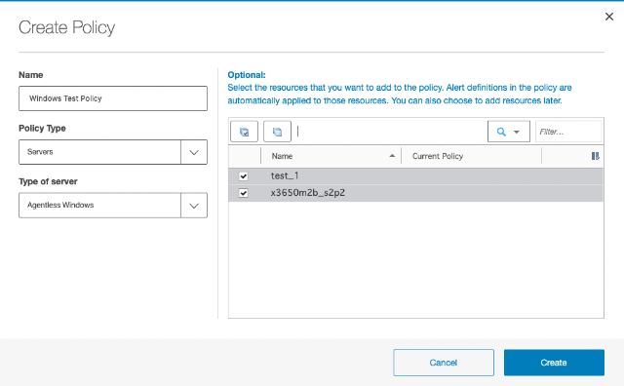Sort by the Name column header
Viewport: 624px width, 386px height.
[x=282, y=156]
